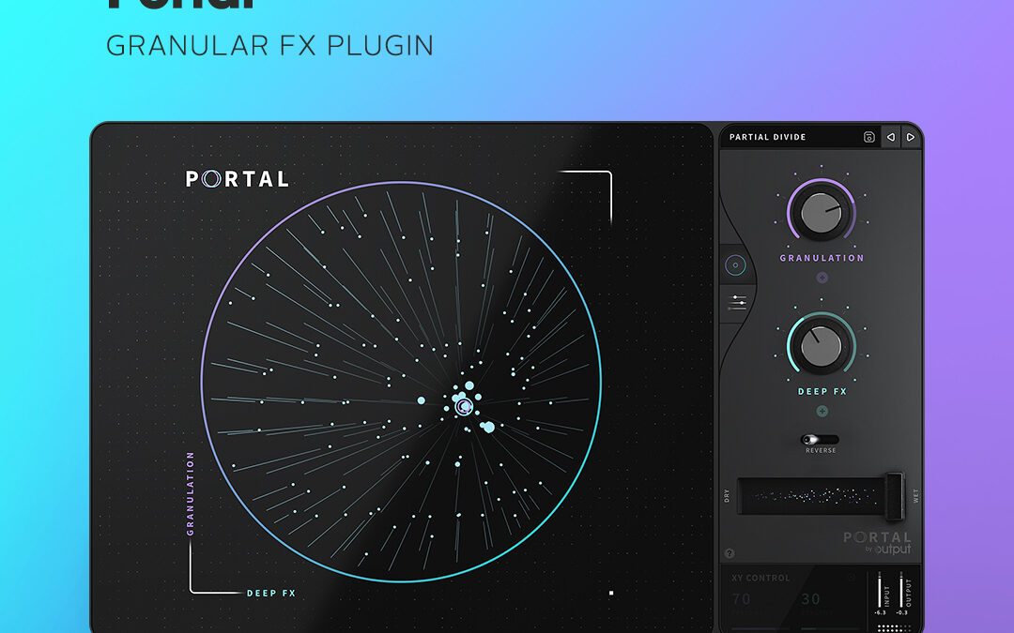Expand plus button under Granulation
Viewport: 1014px width, 633px height.
point(822,278)
